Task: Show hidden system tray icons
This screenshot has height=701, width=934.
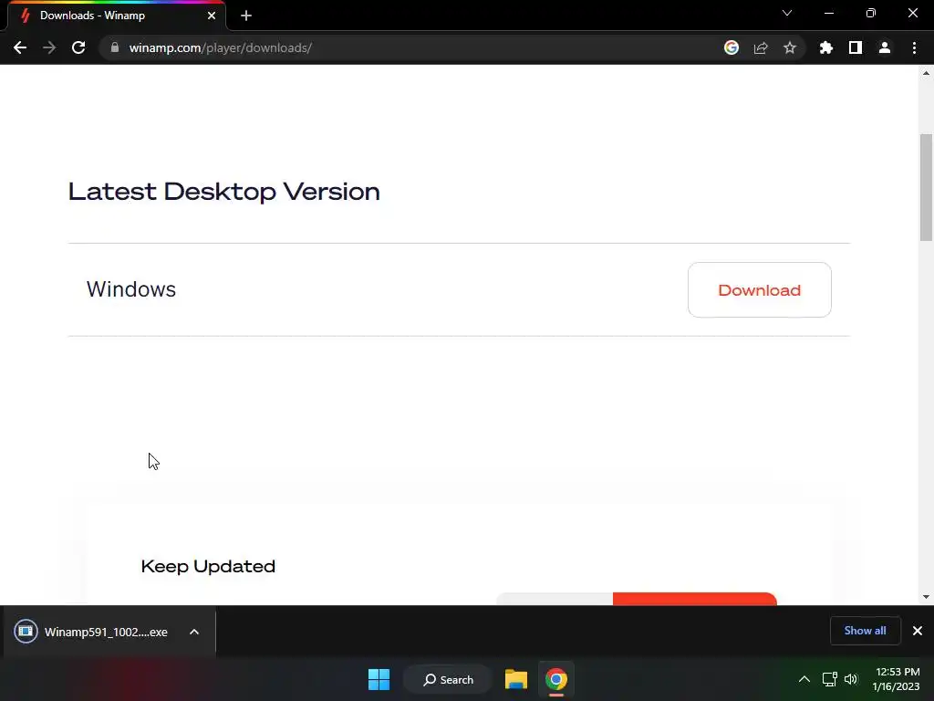Action: [x=804, y=679]
